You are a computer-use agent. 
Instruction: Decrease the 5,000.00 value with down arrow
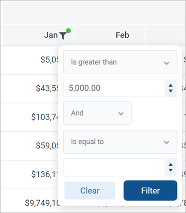(x=171, y=91)
